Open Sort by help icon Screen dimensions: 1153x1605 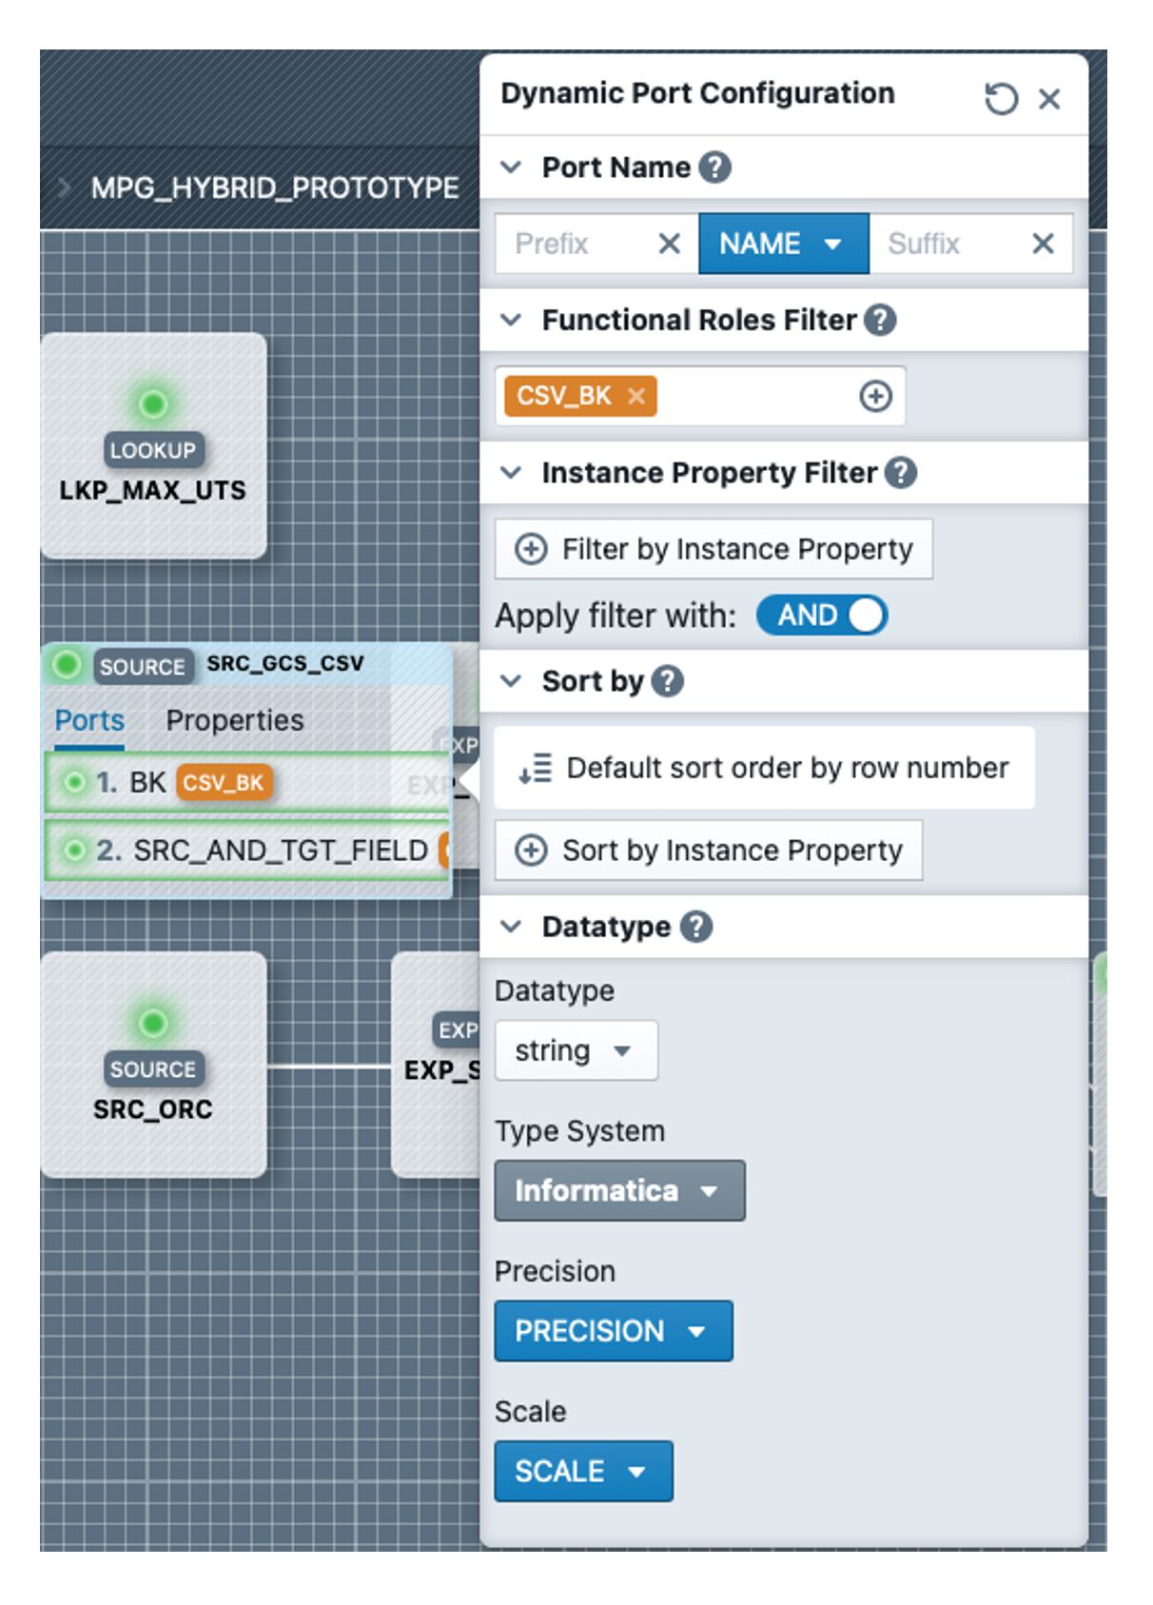coord(668,681)
